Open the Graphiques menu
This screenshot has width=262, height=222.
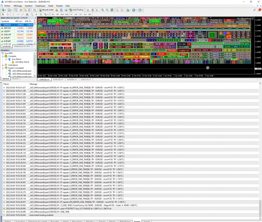pyautogui.click(x=40, y=6)
